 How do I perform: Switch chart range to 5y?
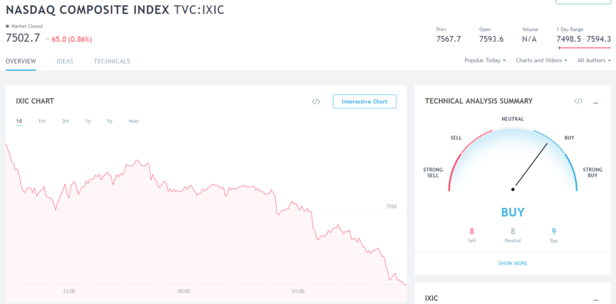point(110,121)
